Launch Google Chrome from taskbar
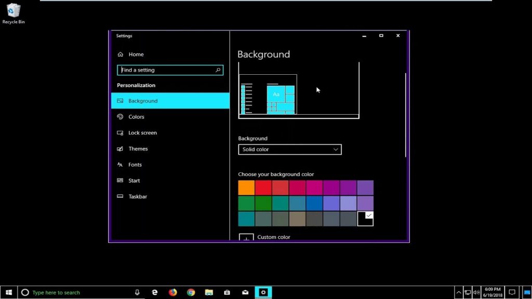532x299 pixels. click(x=191, y=292)
